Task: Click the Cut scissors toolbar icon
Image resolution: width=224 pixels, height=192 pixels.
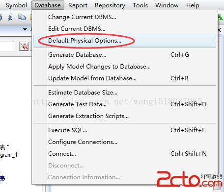Action: [10, 17]
